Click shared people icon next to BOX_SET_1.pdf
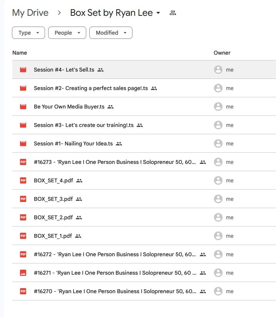Screen dimensions: 276x317 [x=79, y=236]
